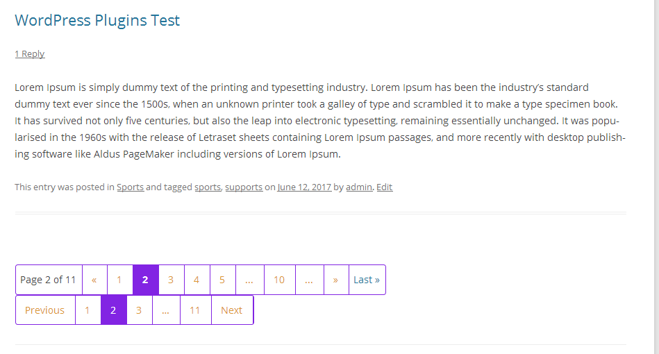This screenshot has height=354, width=659.
Task: Select page 3 in lower pagination
Action: coord(139,310)
